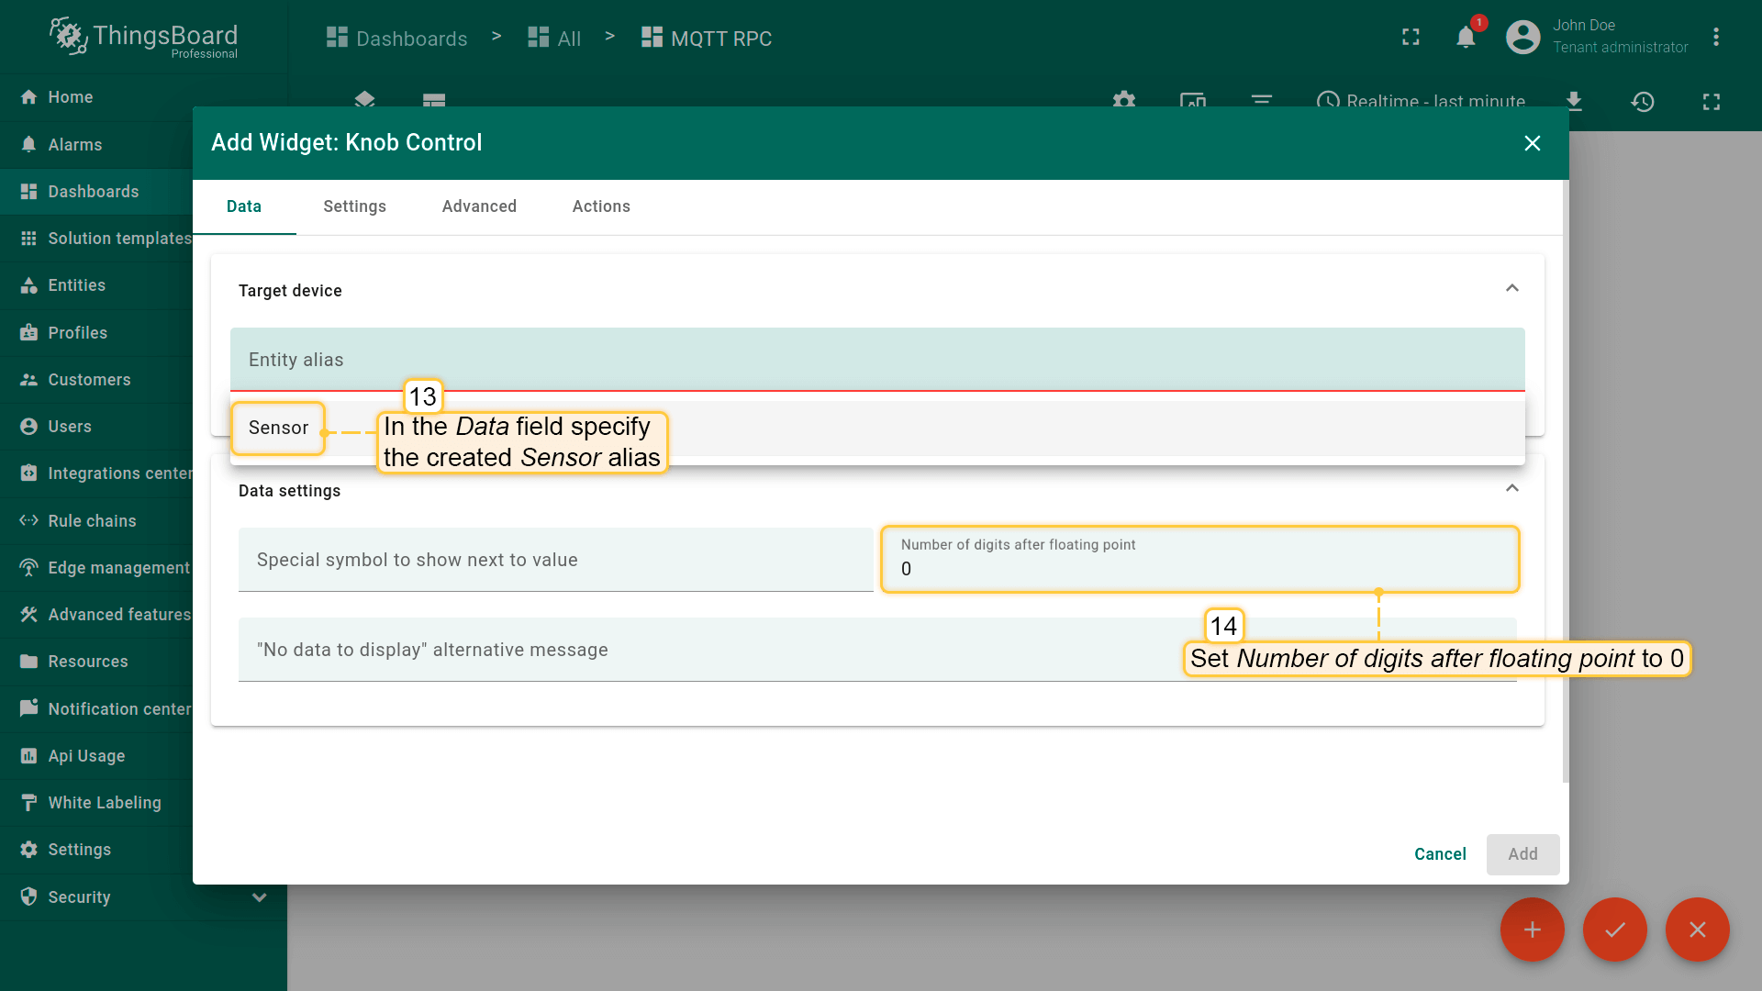Open notifications bell icon
The height and width of the screenshot is (991, 1762).
[1466, 38]
